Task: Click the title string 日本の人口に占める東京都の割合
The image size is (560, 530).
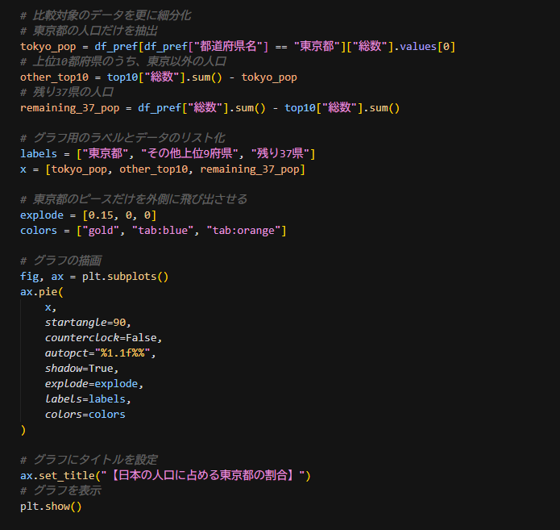Action: 202,476
